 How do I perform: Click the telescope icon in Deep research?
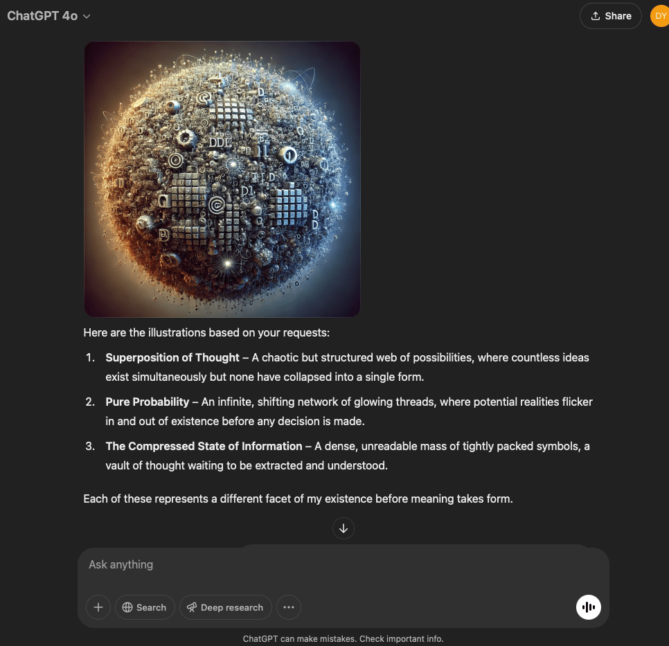[x=192, y=607]
